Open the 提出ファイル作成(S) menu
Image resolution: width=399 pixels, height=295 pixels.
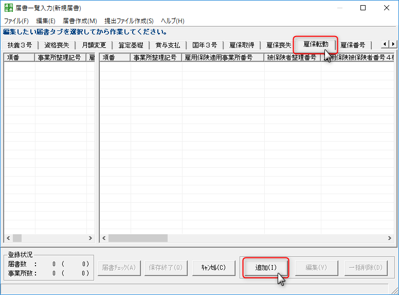click(129, 21)
